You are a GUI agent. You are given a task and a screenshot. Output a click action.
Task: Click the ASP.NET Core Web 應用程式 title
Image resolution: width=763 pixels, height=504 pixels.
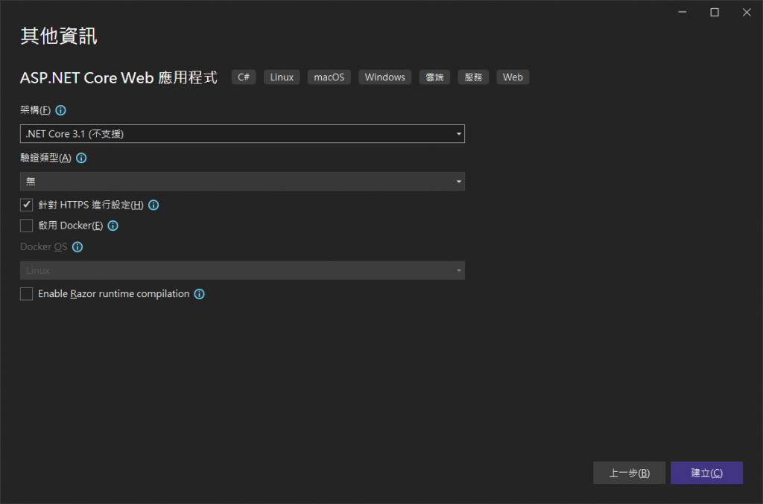[x=118, y=77]
